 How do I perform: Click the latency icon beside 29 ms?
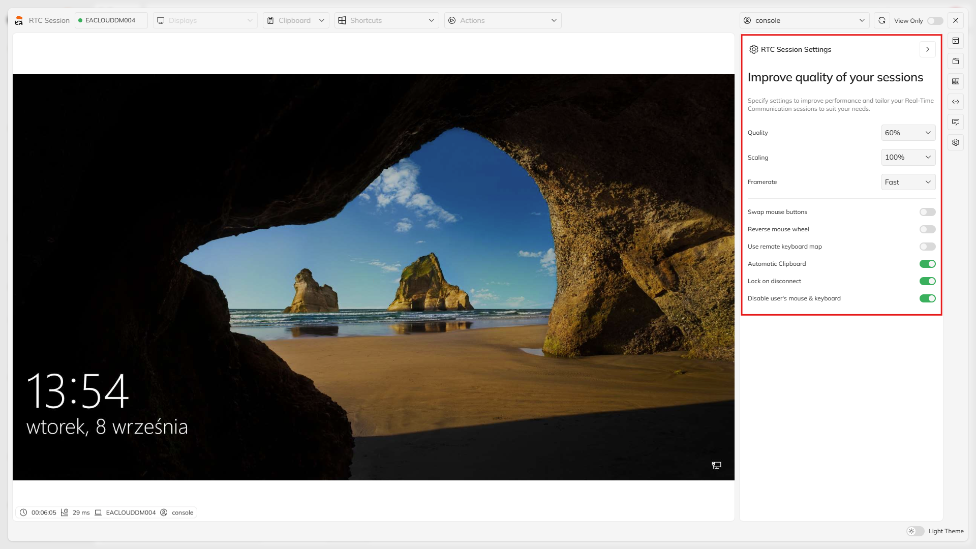65,512
